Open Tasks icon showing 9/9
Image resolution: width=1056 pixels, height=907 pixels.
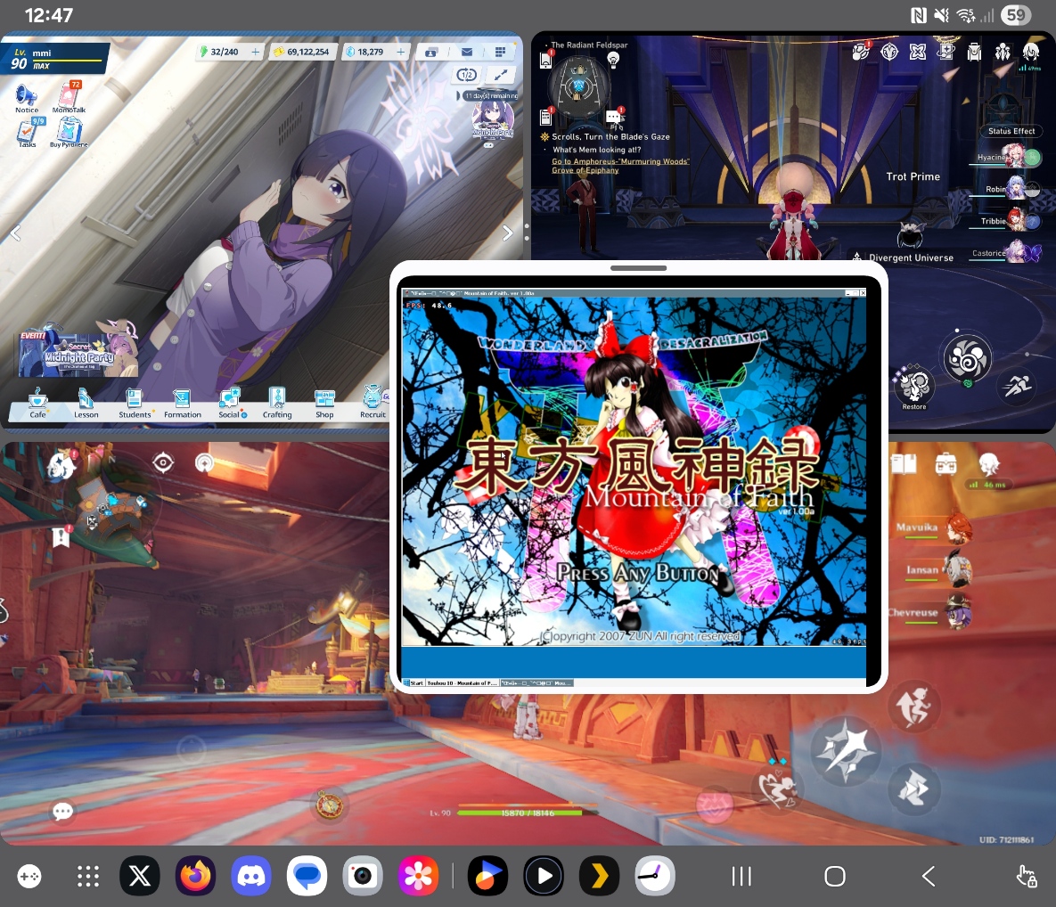[x=29, y=133]
